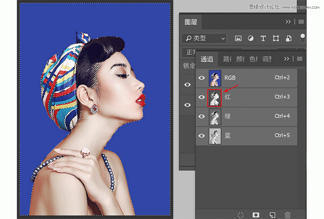Click the Ctrl+4 shortcut label

(282, 116)
